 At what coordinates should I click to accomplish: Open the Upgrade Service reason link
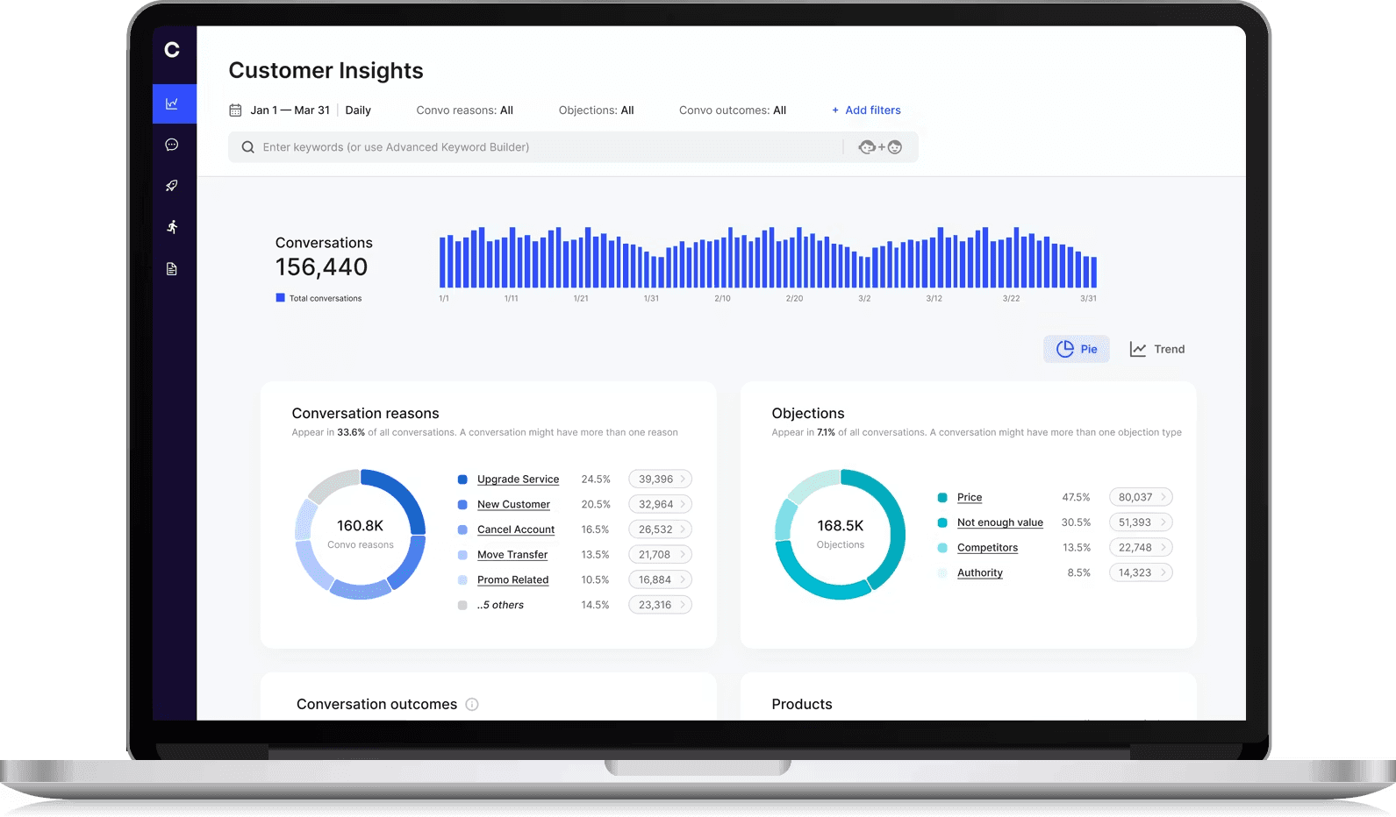518,480
